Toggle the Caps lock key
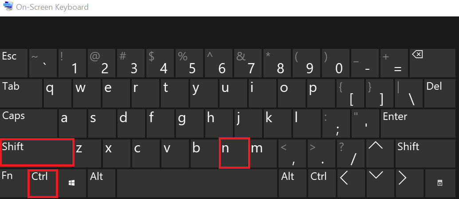 pos(28,123)
